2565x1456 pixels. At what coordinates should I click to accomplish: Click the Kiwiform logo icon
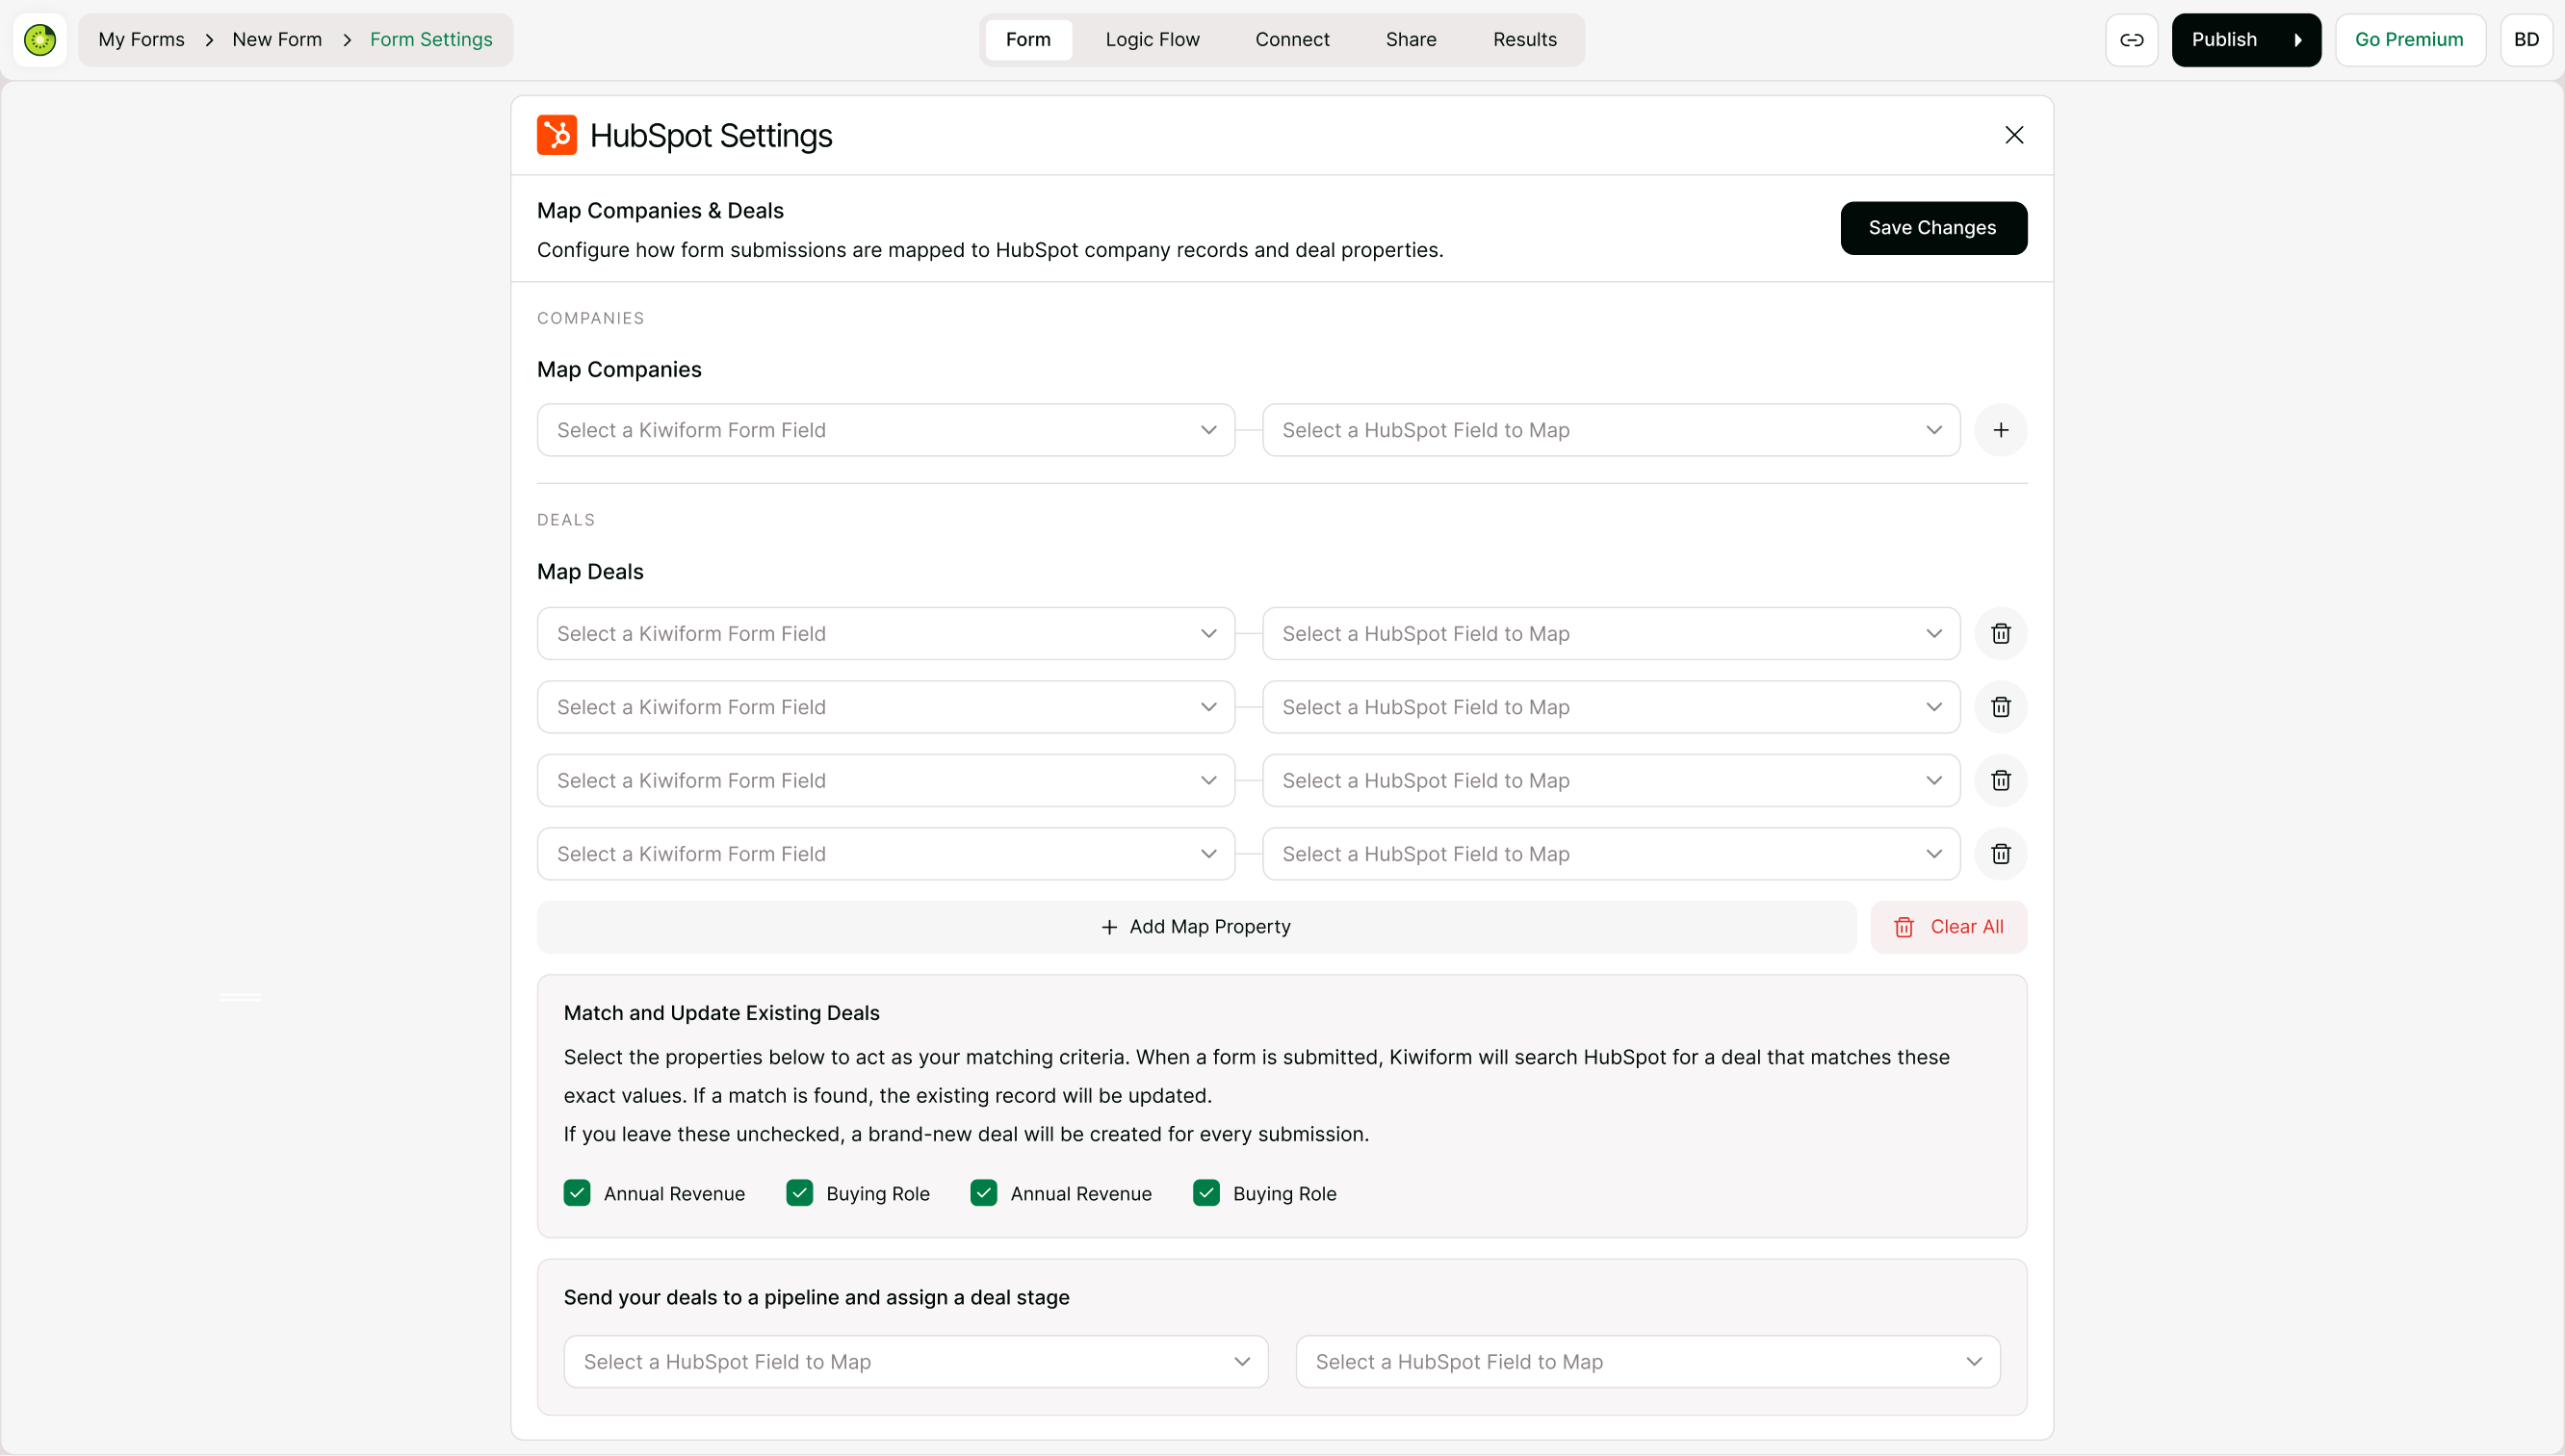(40, 40)
